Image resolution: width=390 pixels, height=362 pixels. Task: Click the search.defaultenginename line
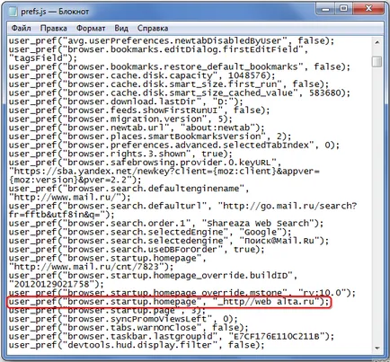[129, 189]
